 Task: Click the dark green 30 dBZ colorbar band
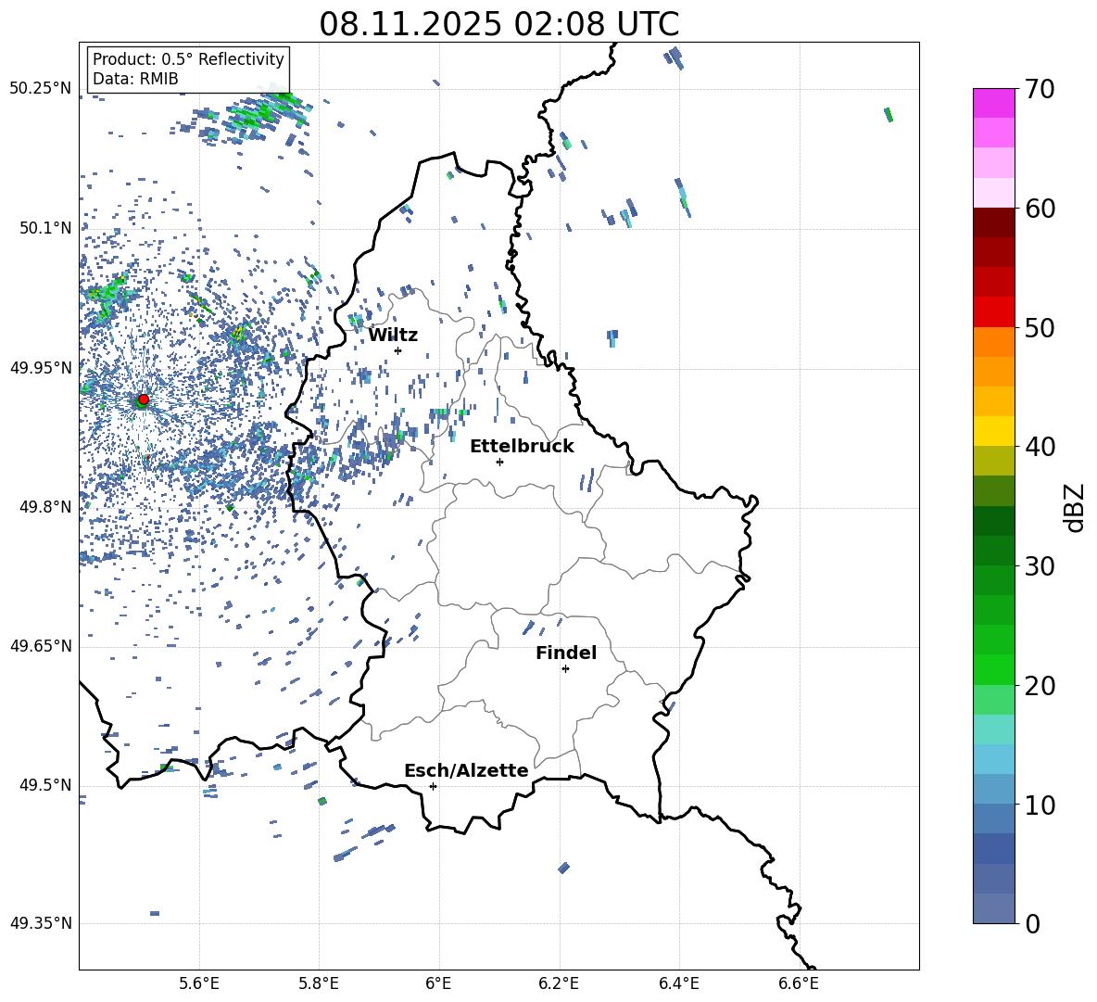pos(993,550)
